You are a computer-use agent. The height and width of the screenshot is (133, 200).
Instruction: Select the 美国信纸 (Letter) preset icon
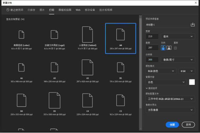(x=22, y=34)
